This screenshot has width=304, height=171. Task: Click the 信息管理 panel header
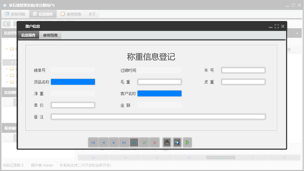(x=8, y=33)
